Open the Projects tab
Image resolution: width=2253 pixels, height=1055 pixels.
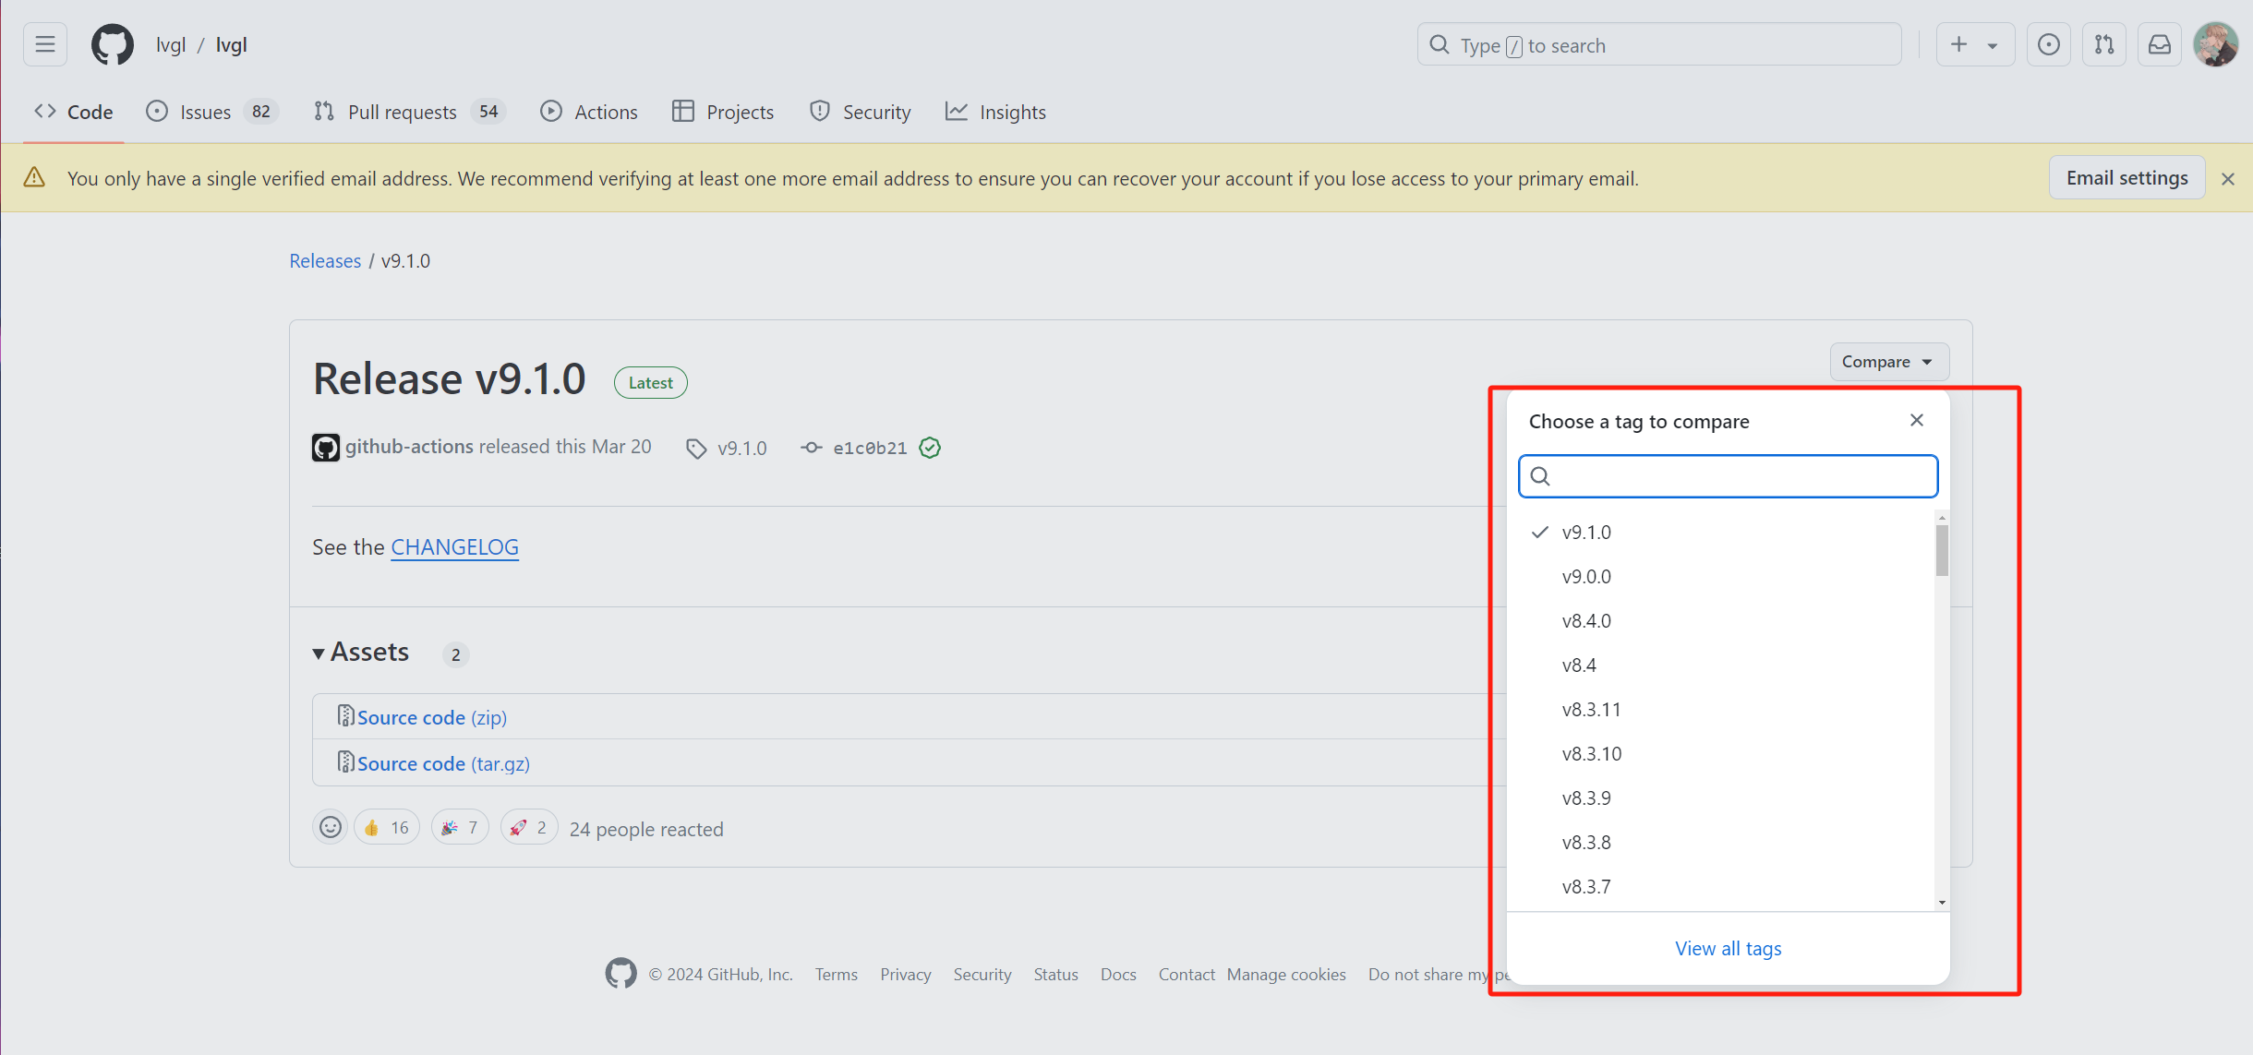[723, 112]
